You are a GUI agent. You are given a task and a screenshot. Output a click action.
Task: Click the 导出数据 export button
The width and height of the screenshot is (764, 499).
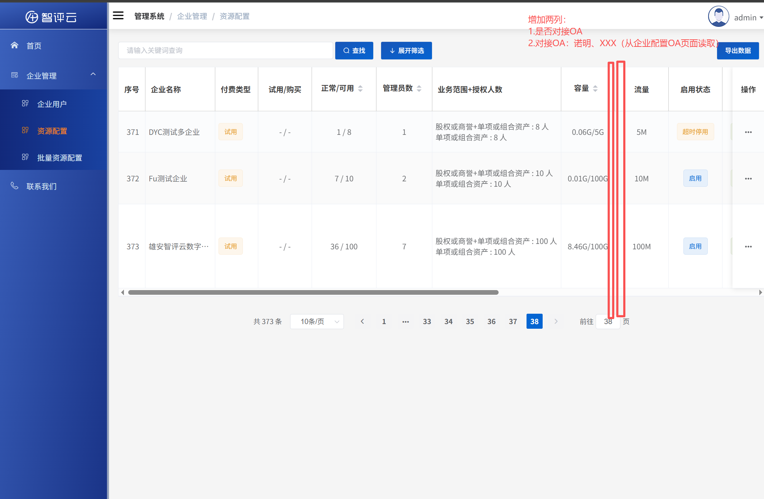[x=737, y=50]
